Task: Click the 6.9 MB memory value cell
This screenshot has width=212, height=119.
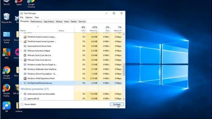Action: [92, 55]
